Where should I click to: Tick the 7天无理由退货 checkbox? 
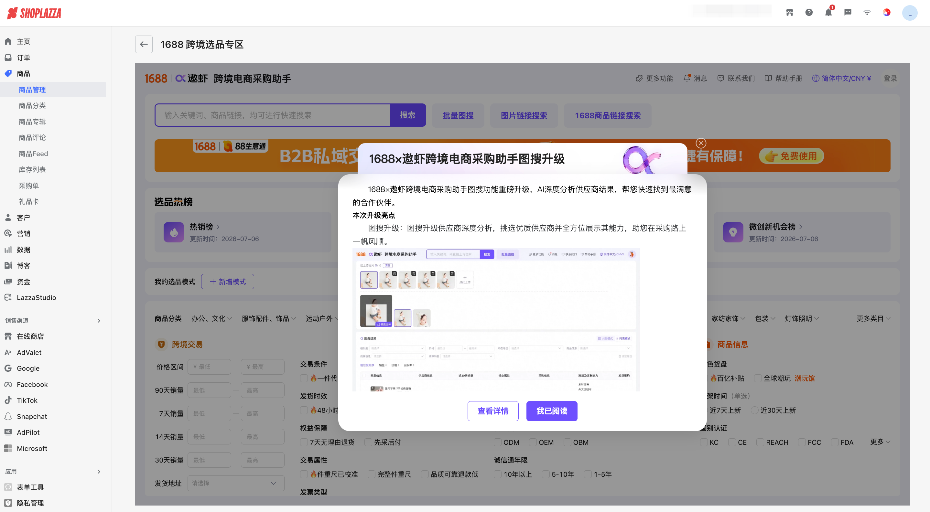(x=304, y=442)
